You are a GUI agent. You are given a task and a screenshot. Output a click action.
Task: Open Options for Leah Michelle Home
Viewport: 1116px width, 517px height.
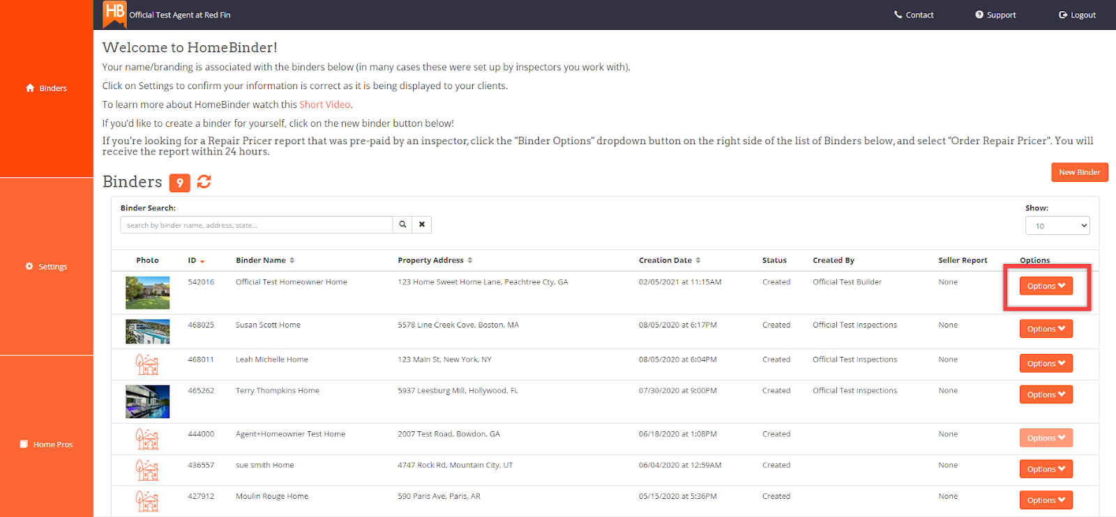pos(1046,364)
